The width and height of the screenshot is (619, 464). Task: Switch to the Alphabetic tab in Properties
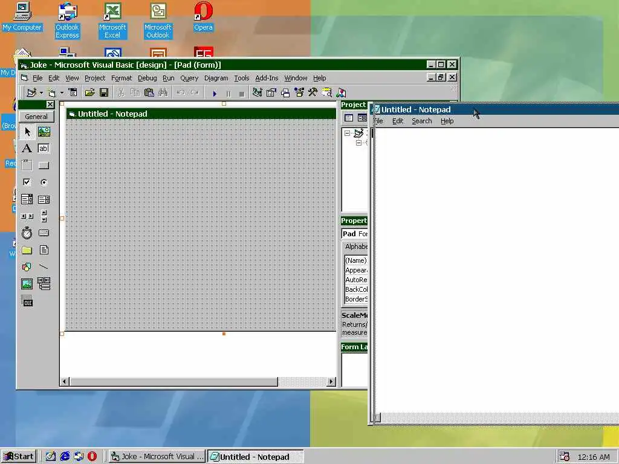click(x=355, y=246)
